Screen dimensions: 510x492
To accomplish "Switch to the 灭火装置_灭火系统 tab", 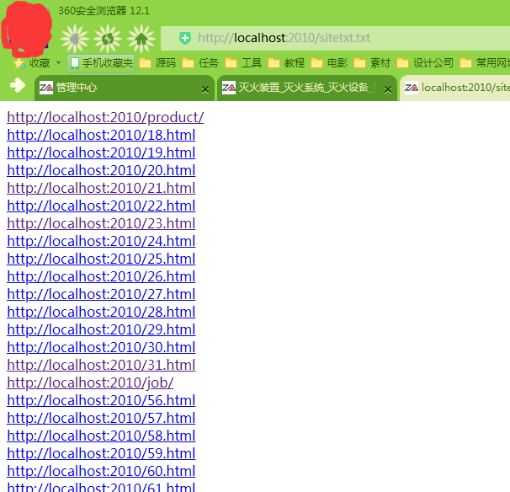I will click(x=295, y=88).
